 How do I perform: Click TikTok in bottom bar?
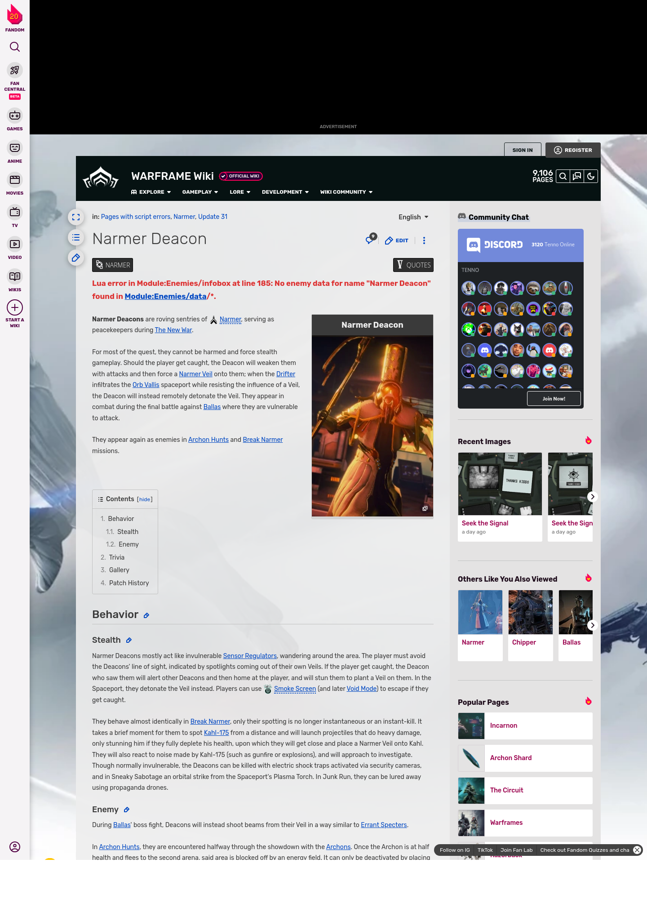point(485,850)
